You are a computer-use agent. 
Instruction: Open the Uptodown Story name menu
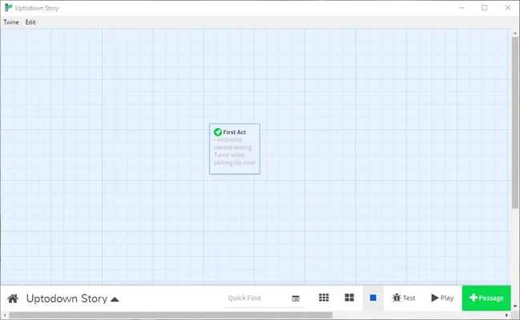[73, 298]
